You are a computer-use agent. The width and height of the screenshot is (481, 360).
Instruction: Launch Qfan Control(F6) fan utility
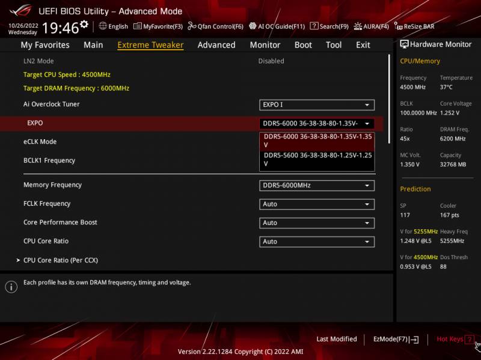click(192, 26)
